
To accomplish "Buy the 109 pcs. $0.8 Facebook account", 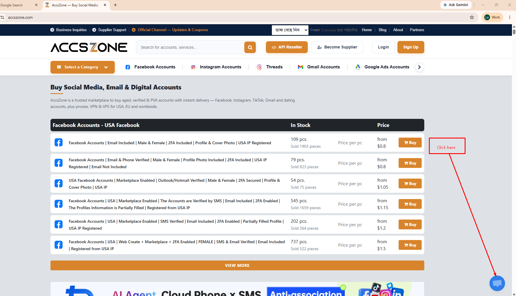I will (x=410, y=143).
